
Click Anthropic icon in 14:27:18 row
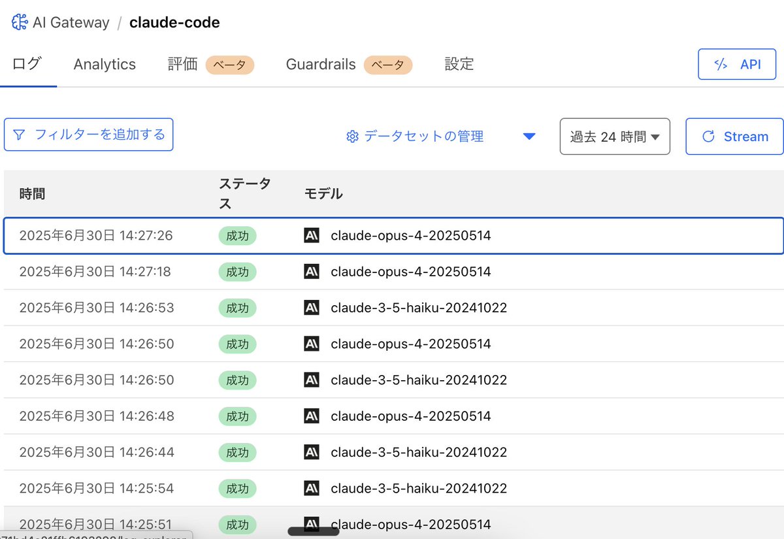coord(312,271)
